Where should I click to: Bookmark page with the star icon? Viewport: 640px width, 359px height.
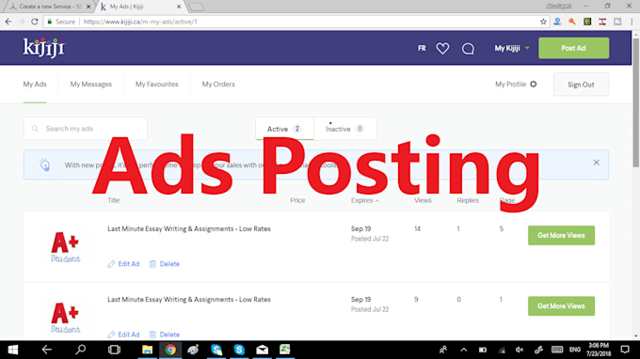[x=543, y=22]
